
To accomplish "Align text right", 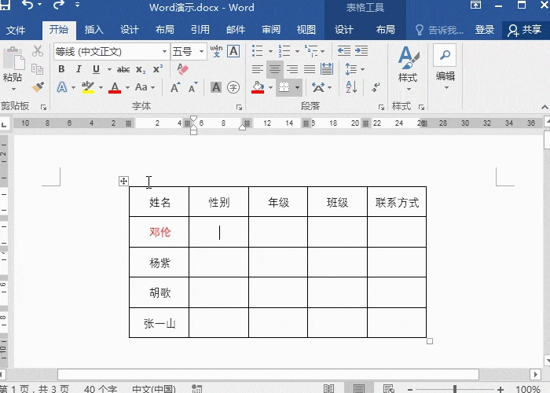I will pos(292,69).
